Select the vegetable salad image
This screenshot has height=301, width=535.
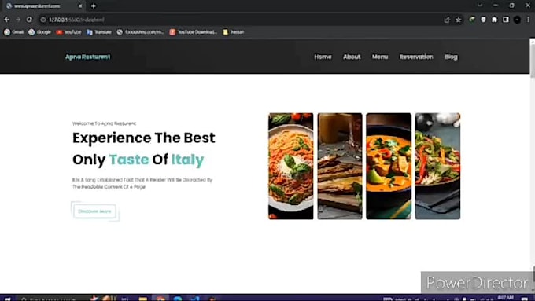pos(437,166)
